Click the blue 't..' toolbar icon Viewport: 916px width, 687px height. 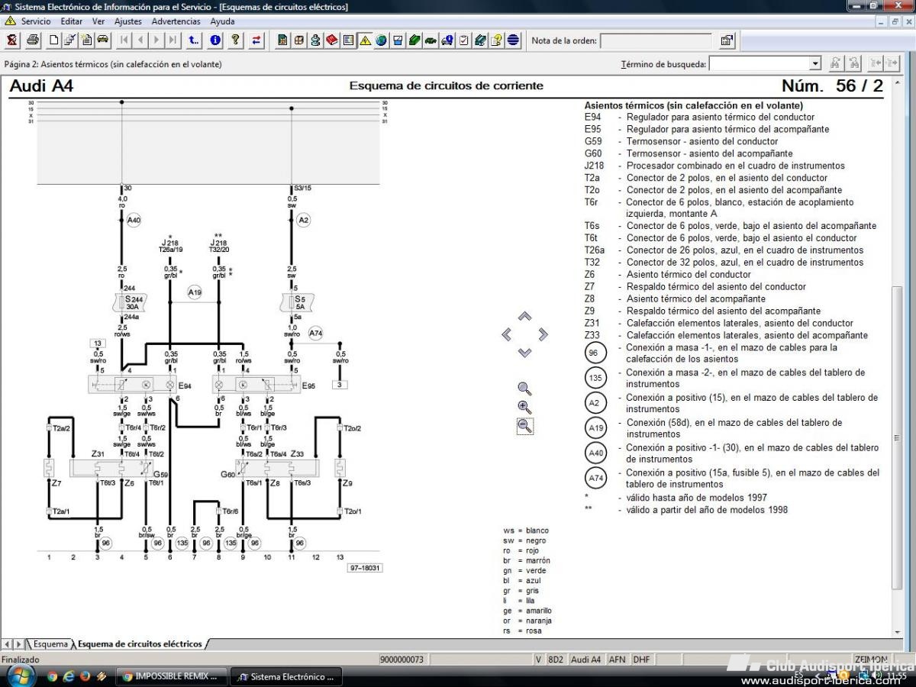pos(194,40)
